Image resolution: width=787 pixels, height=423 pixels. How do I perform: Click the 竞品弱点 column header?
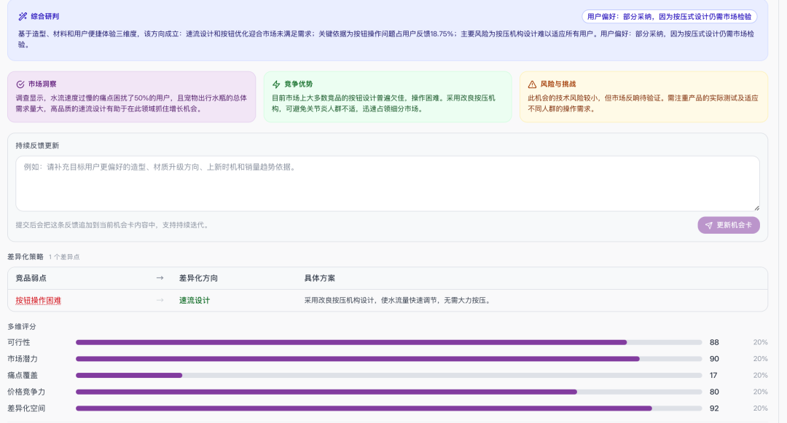(31, 278)
